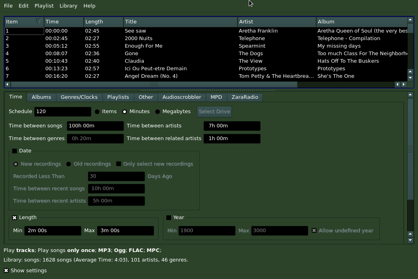Open the File menu
418x279 pixels.
point(8,6)
